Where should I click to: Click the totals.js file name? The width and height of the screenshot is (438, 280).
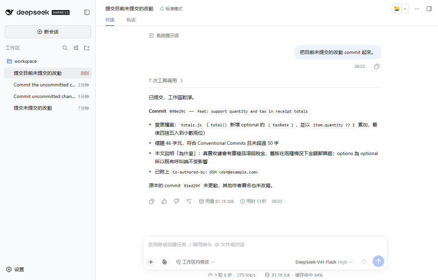click(192, 125)
